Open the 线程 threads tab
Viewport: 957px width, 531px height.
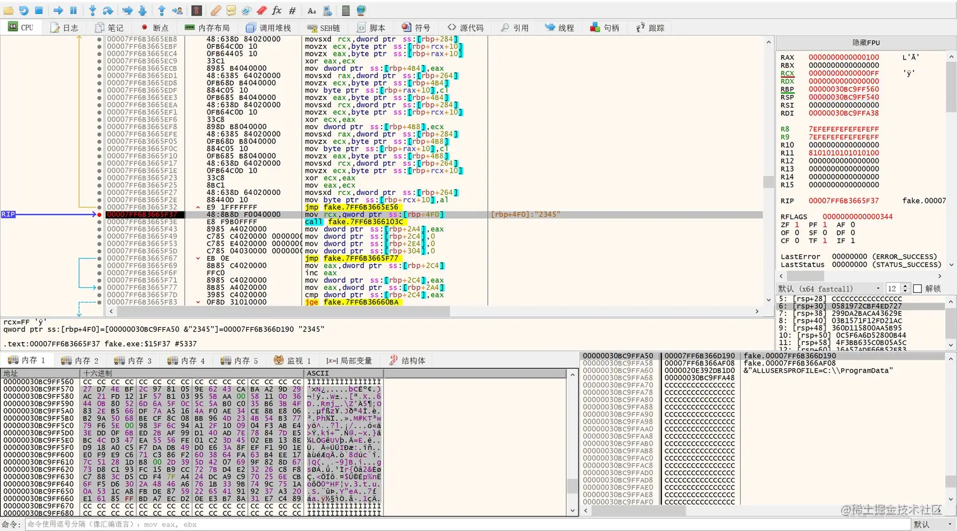tap(559, 27)
